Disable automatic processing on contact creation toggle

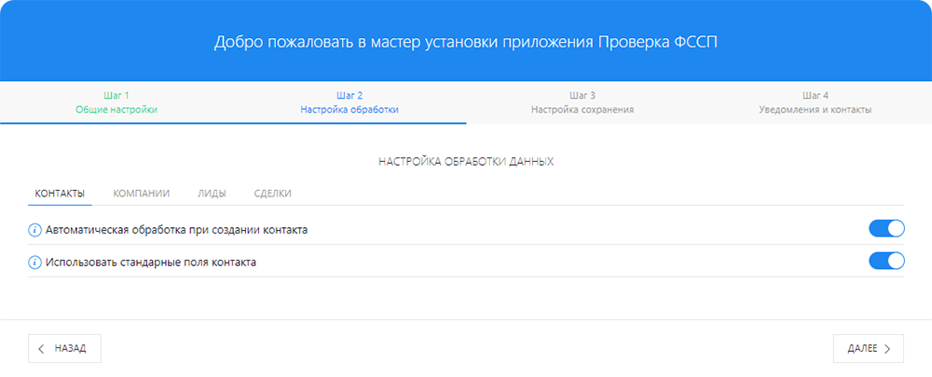(x=886, y=229)
